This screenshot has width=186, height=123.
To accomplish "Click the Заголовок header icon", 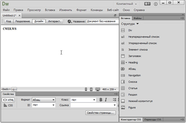I will [123, 56].
